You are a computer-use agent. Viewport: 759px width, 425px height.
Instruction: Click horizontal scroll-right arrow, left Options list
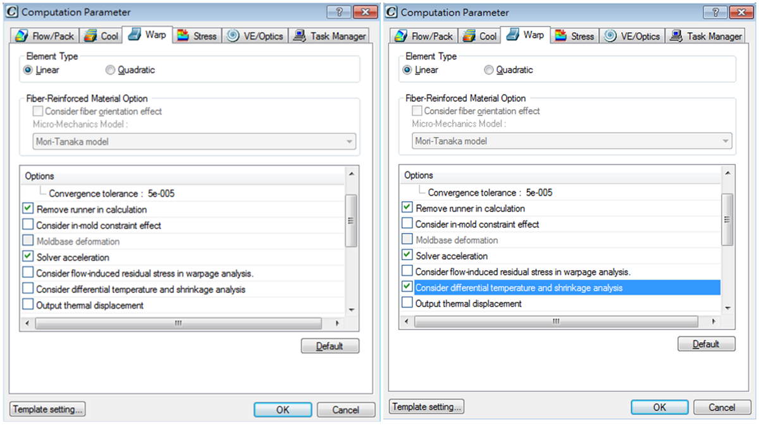(337, 323)
